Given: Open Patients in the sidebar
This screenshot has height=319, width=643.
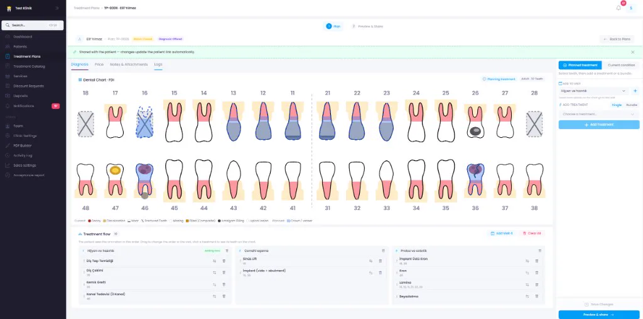Looking at the screenshot, I should click(x=33, y=46).
